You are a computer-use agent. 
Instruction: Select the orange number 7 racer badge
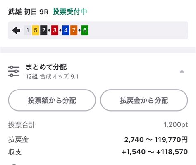[74, 30]
